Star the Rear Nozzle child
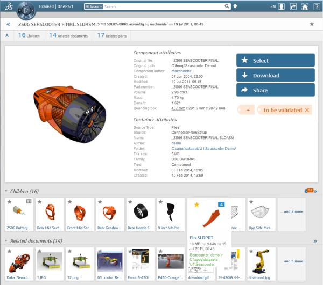Image resolution: width=323 pixels, height=285 pixels. [x=130, y=202]
